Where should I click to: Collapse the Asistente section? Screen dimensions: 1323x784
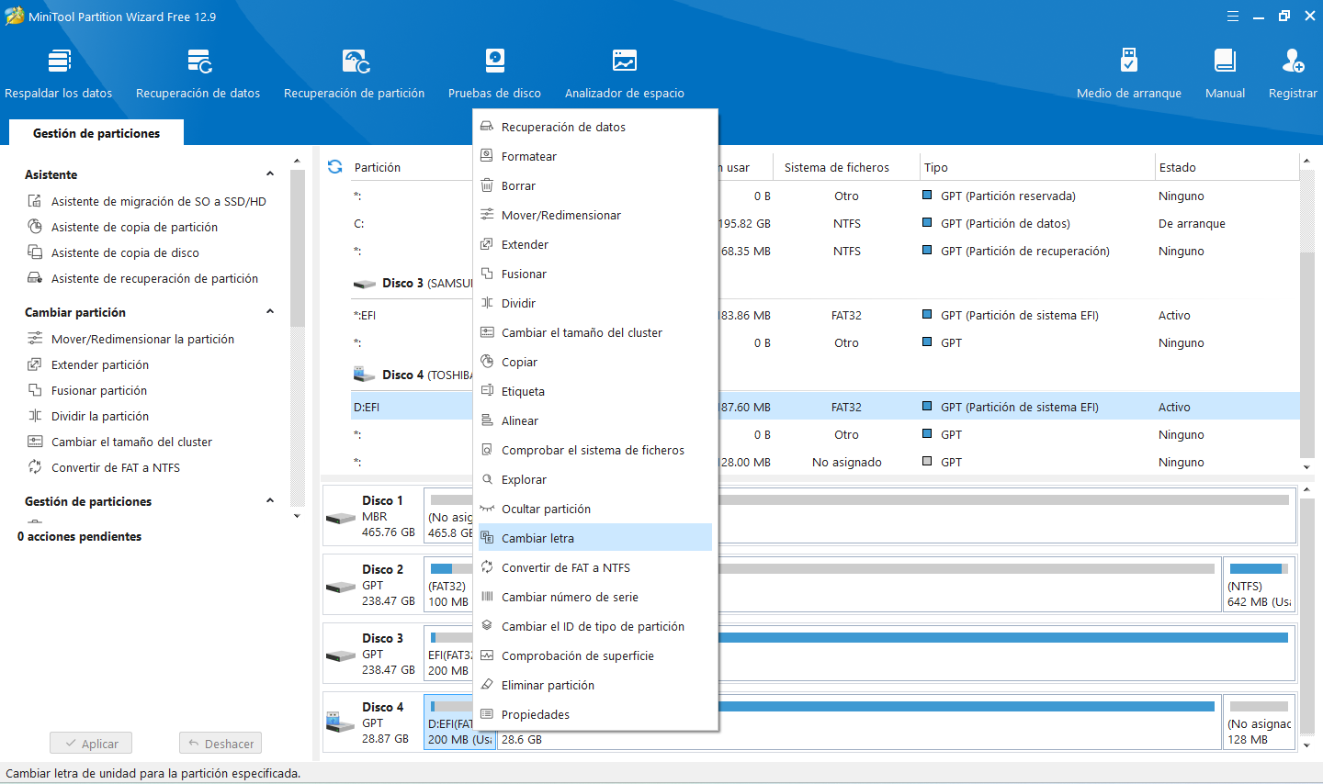click(270, 174)
